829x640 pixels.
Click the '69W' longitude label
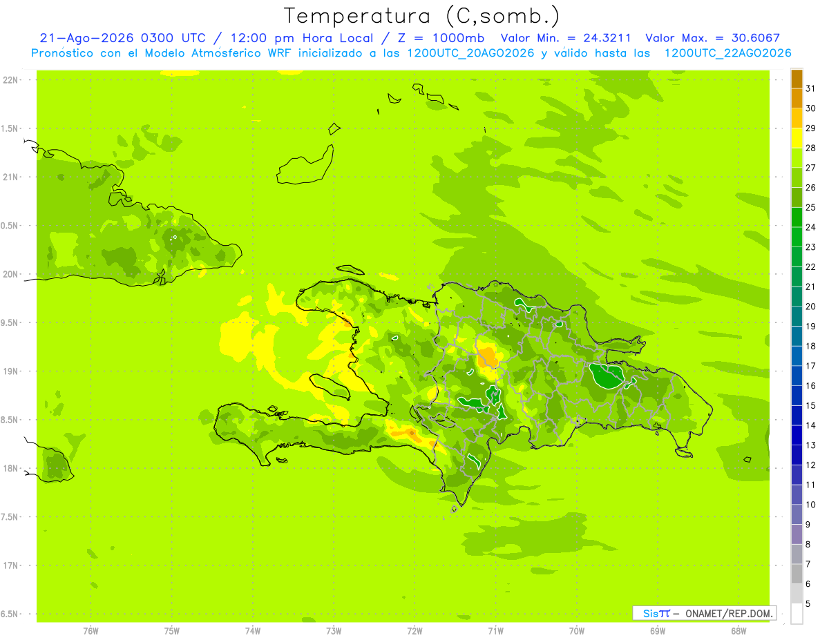pyautogui.click(x=657, y=630)
